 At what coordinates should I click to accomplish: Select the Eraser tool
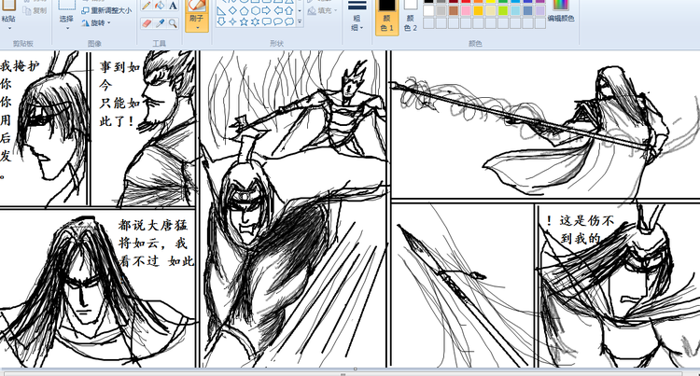(146, 22)
